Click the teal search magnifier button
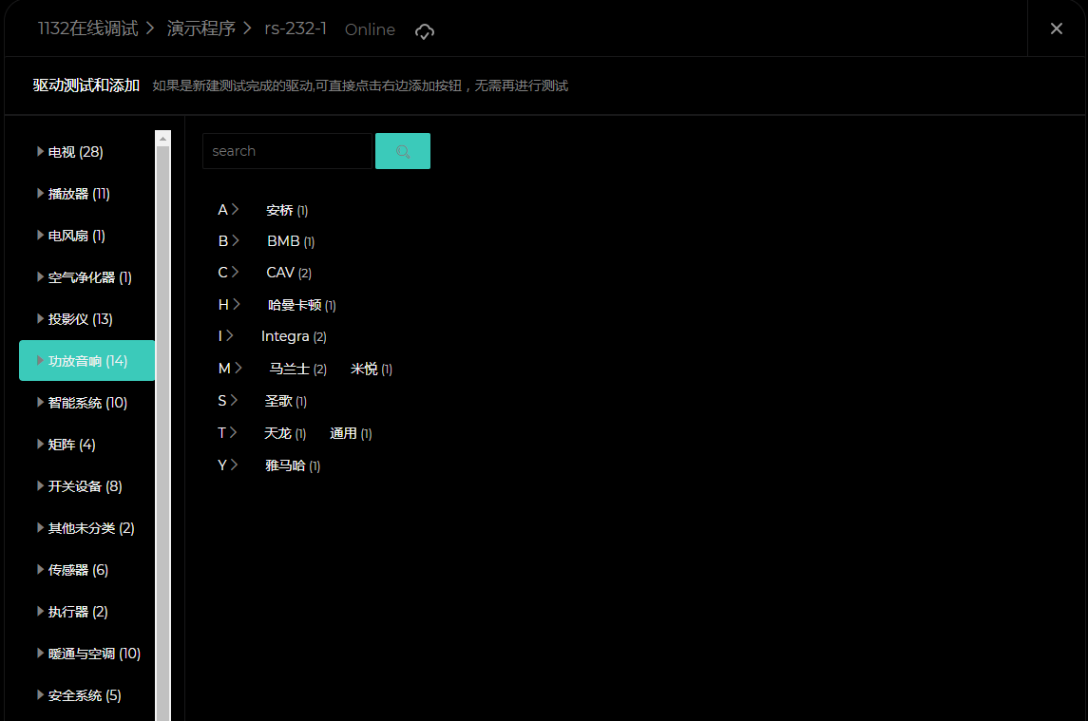The height and width of the screenshot is (721, 1088). click(403, 151)
